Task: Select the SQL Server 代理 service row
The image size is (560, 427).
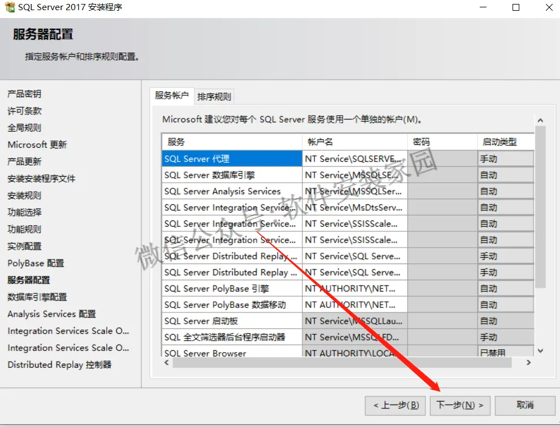Action: (x=232, y=159)
